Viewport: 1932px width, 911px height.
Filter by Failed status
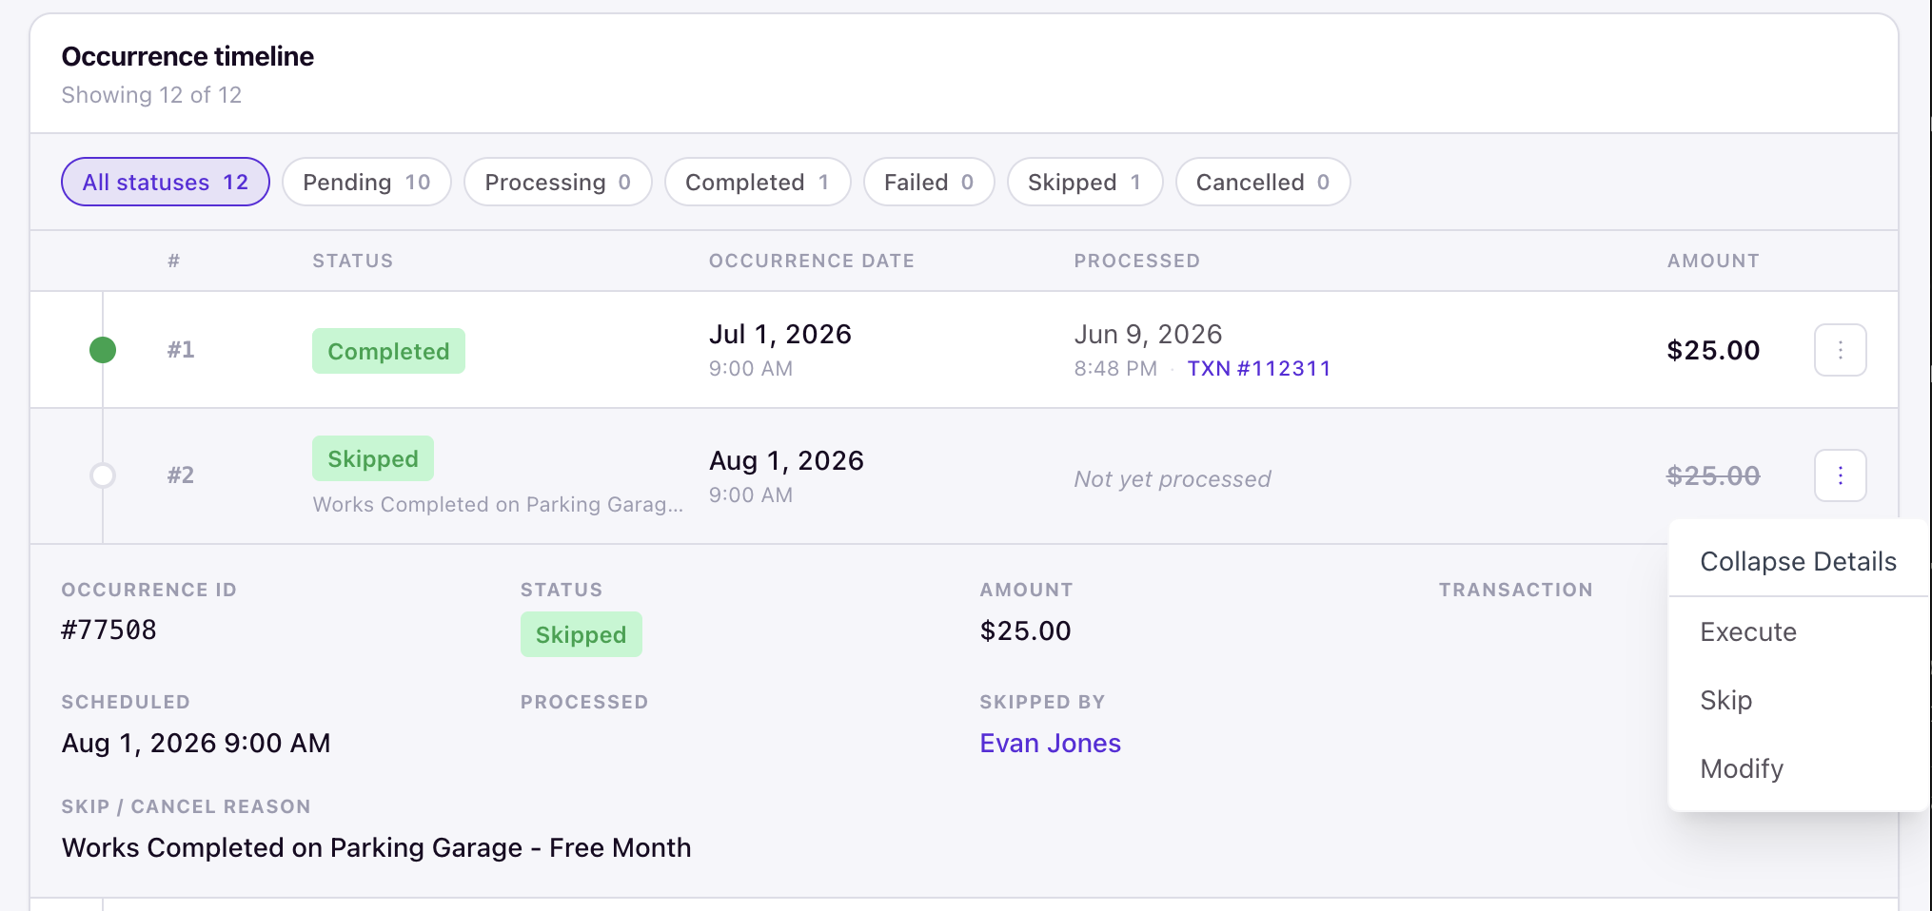point(929,182)
